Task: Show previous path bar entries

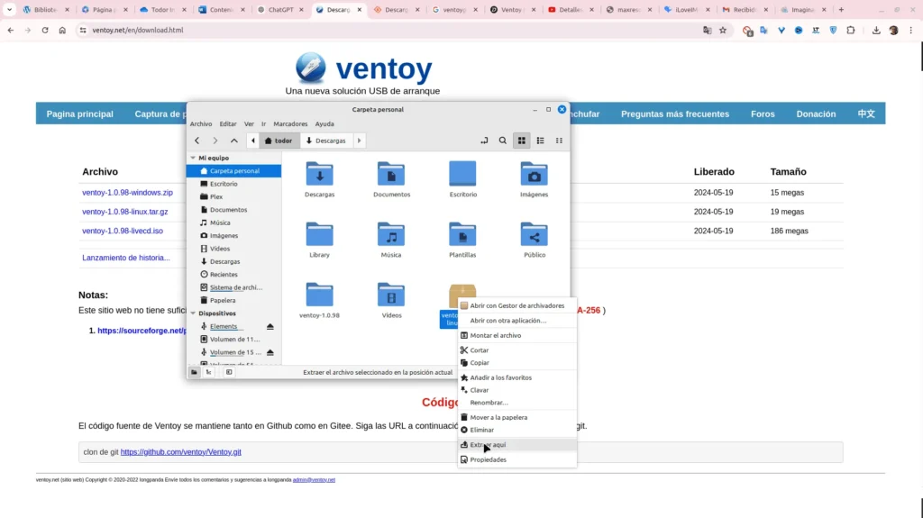Action: point(253,141)
